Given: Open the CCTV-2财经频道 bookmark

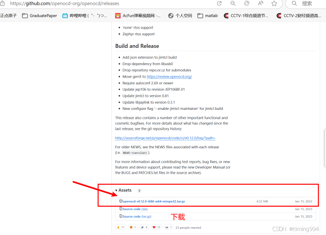Looking at the screenshot, I should click(299, 16).
